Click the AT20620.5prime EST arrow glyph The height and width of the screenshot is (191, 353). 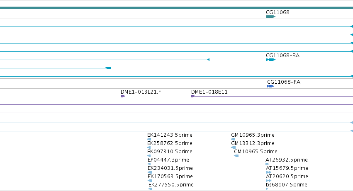tap(268, 181)
